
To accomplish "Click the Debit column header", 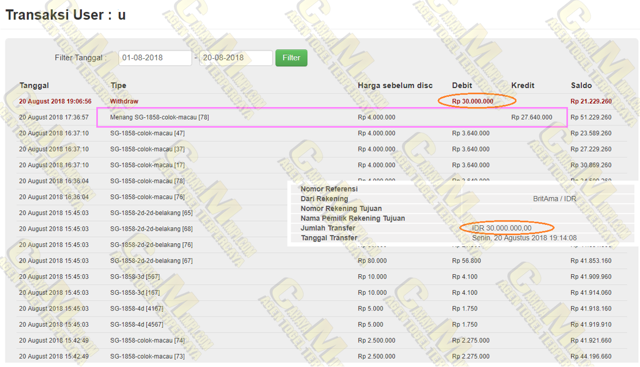I will [x=462, y=85].
